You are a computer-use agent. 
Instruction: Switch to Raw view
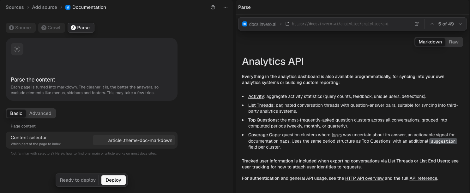tap(454, 42)
